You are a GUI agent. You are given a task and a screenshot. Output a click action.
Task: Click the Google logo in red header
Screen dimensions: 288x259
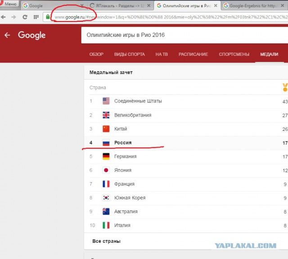tap(32, 35)
